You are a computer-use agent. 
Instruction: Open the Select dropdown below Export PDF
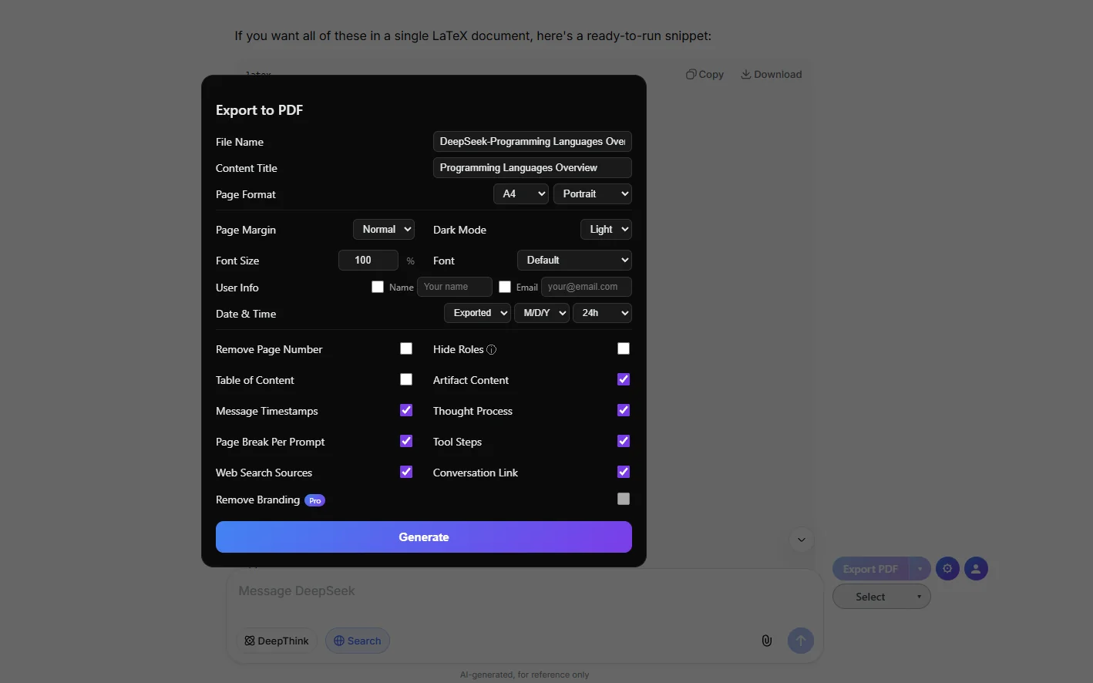click(882, 597)
